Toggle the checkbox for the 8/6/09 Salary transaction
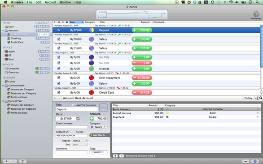The height and width of the screenshot is (164, 263). click(x=59, y=83)
